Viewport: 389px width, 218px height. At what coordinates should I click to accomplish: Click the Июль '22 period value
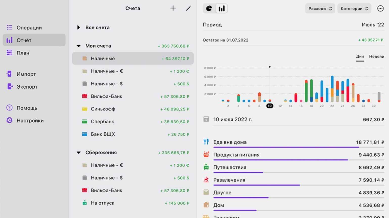pos(373,25)
